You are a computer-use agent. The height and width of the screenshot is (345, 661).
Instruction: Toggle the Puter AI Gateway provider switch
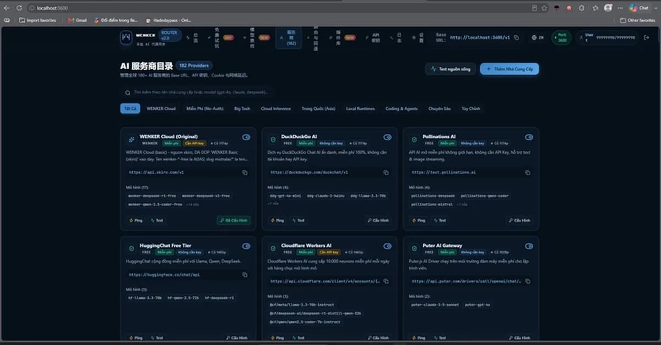529,246
